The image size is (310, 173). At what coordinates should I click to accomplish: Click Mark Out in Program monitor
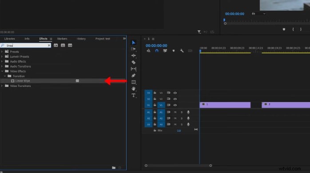click(301, 29)
